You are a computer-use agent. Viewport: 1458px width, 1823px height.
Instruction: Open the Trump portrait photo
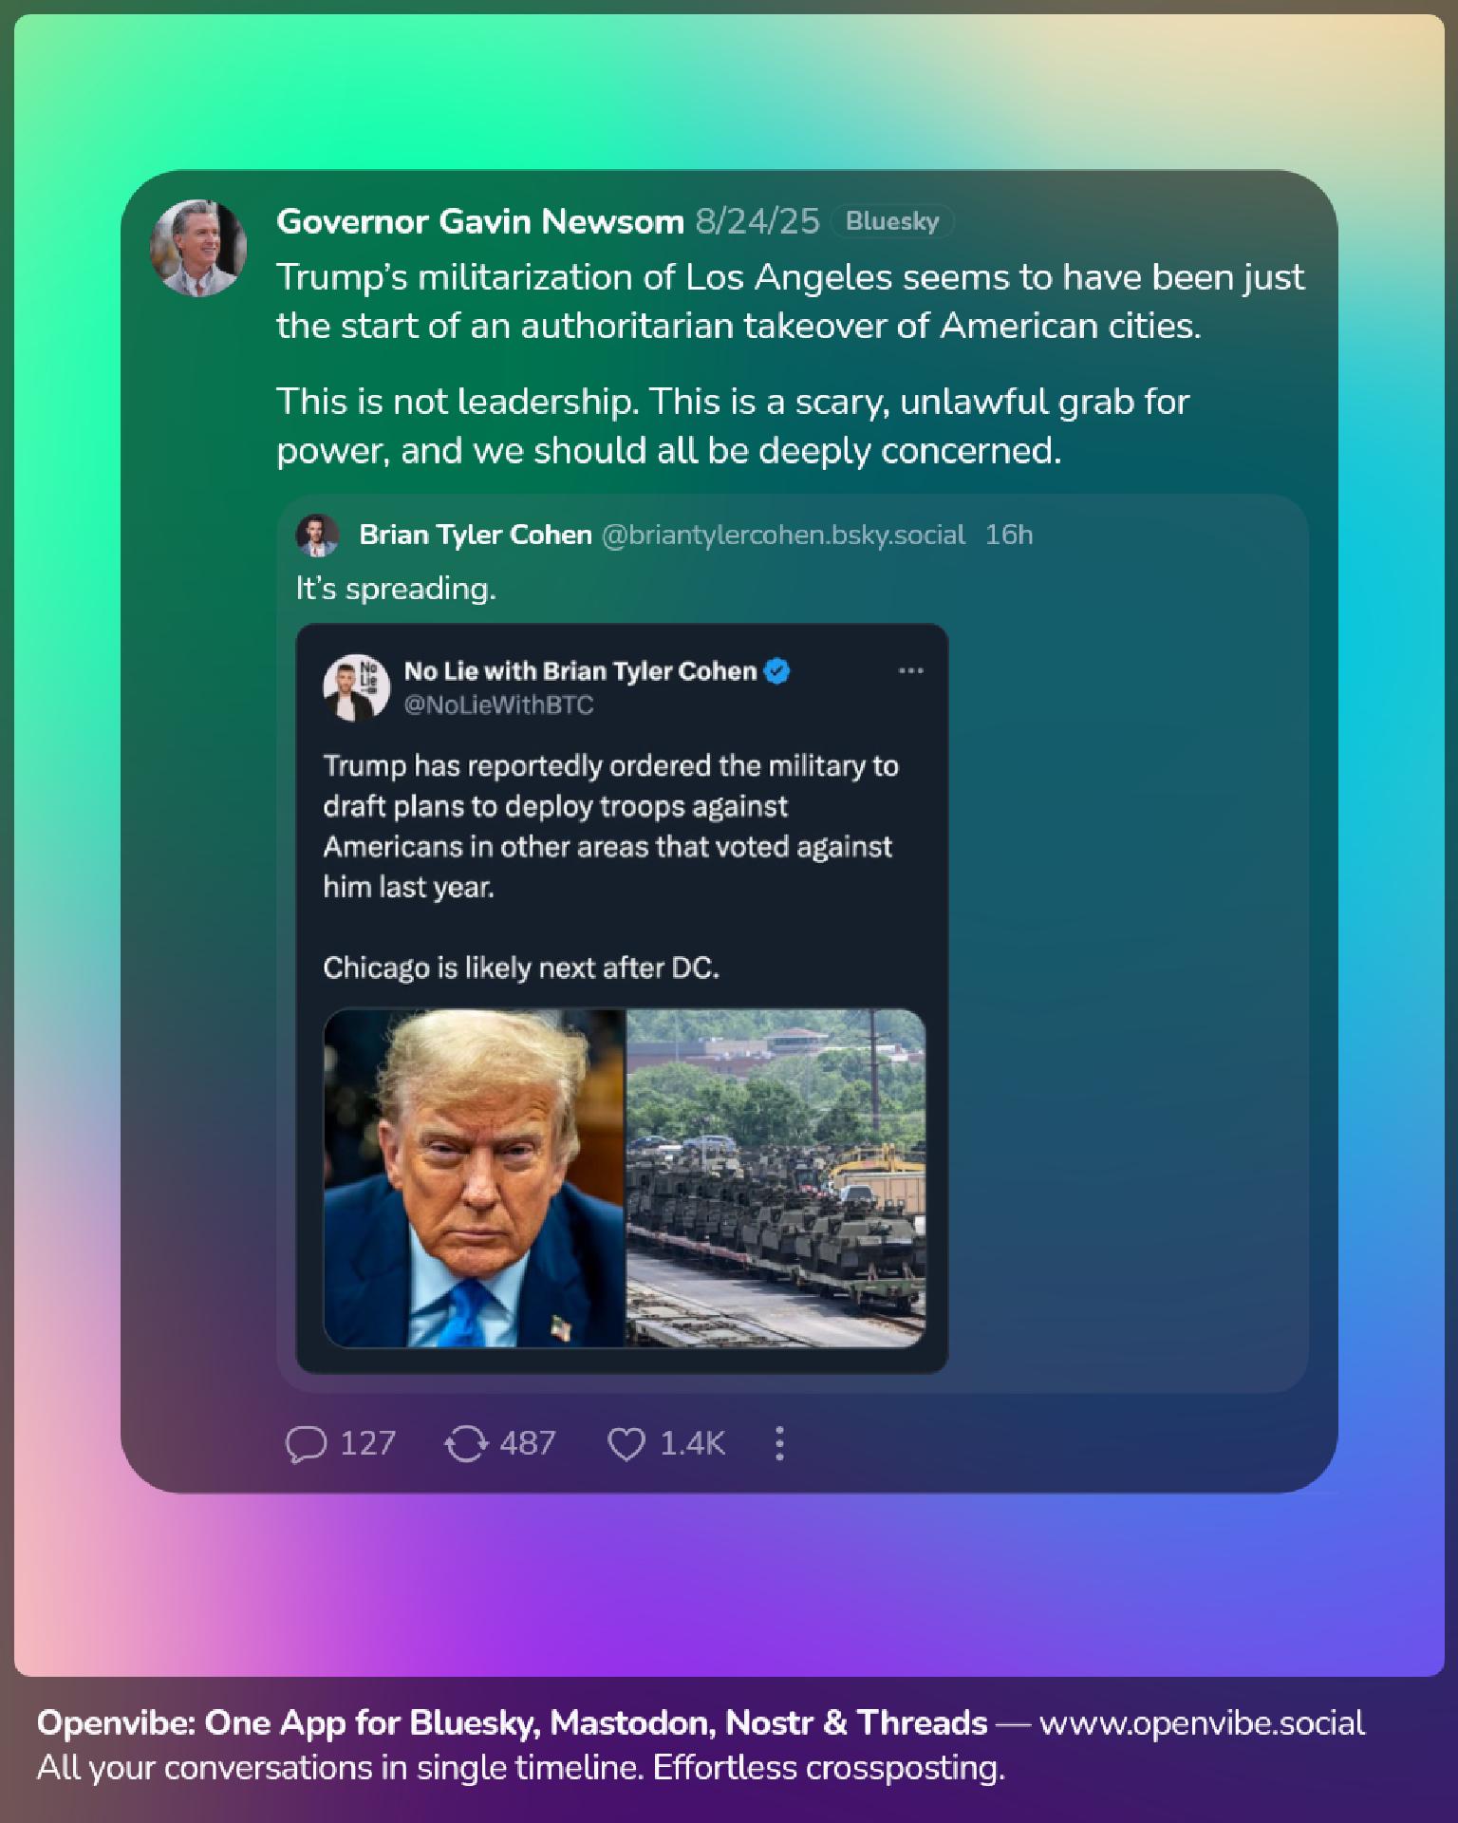(475, 1177)
